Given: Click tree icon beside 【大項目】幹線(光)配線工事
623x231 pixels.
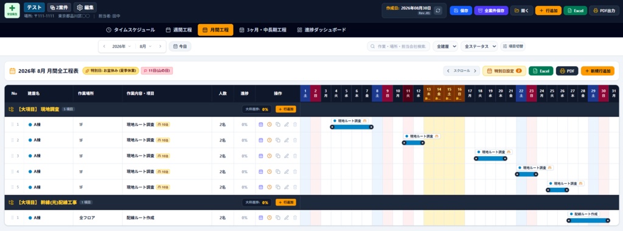Looking at the screenshot, I should 12,202.
